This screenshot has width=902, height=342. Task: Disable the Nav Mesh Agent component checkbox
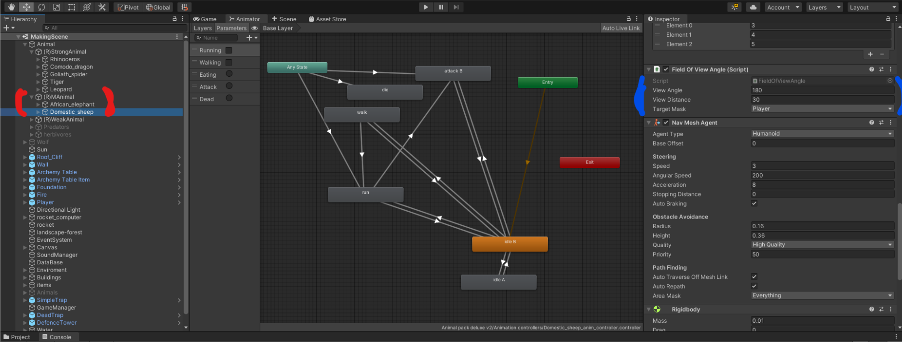666,123
